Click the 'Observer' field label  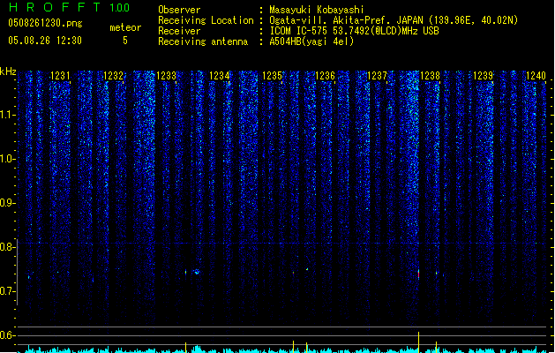coord(179,10)
